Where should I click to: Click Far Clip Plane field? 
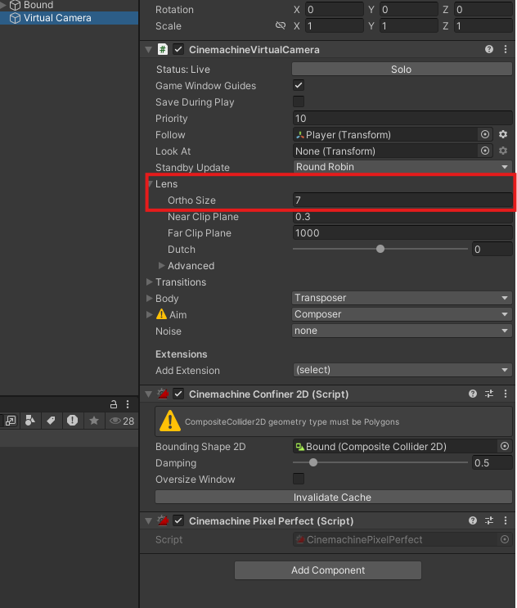coord(402,232)
